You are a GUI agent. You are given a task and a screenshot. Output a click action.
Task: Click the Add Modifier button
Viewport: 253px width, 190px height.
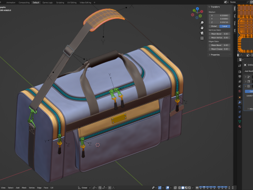(249, 71)
